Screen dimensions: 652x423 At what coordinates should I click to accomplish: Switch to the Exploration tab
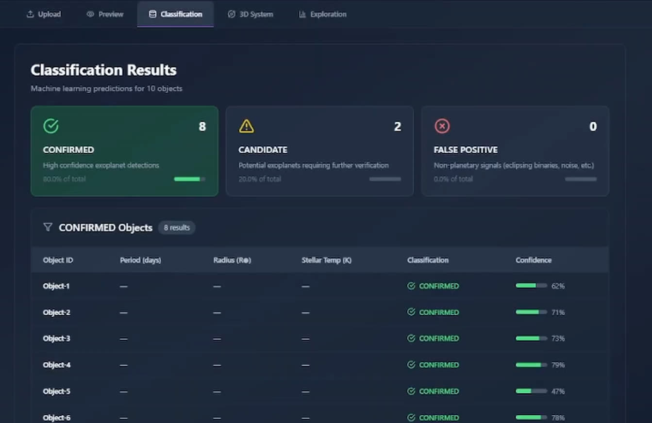coord(322,14)
